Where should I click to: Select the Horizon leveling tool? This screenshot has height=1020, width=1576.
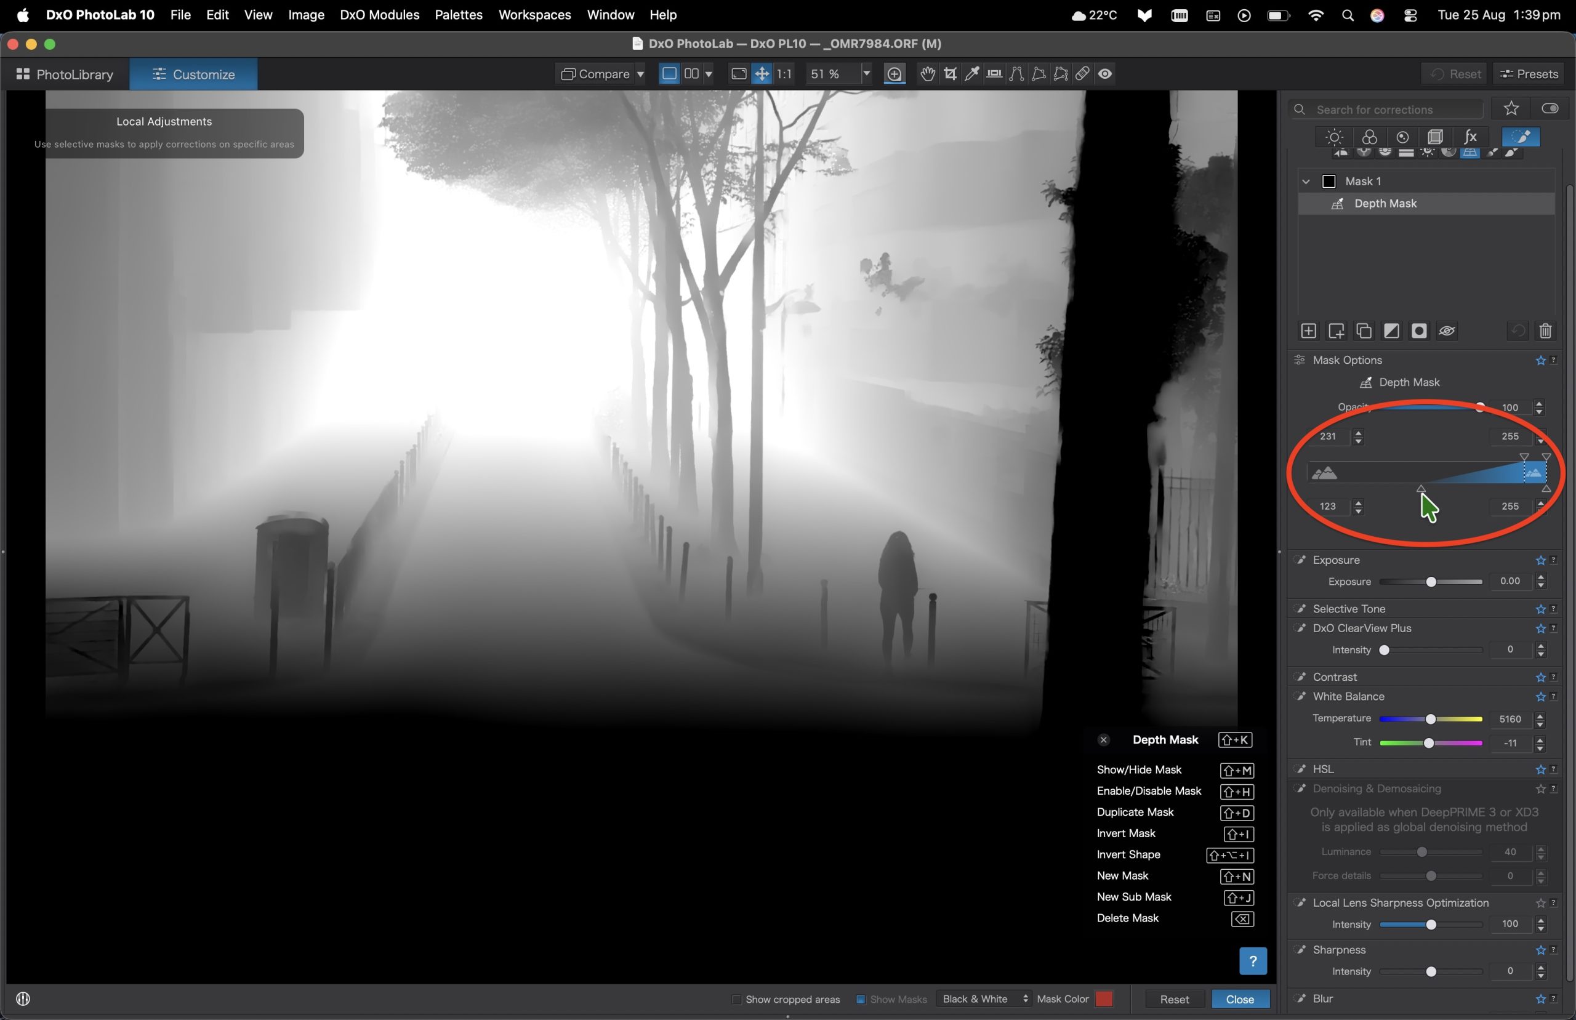point(994,74)
